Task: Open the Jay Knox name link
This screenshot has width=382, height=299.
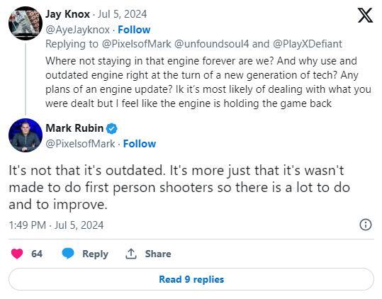Action: 67,14
